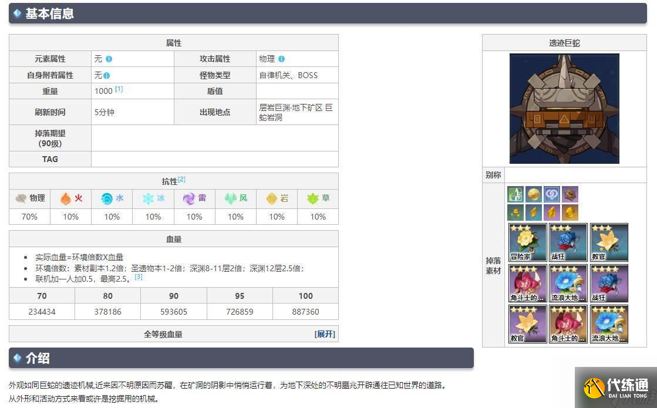The height and width of the screenshot is (408, 657).
Task: Click the 别称 row label
Action: [x=493, y=175]
